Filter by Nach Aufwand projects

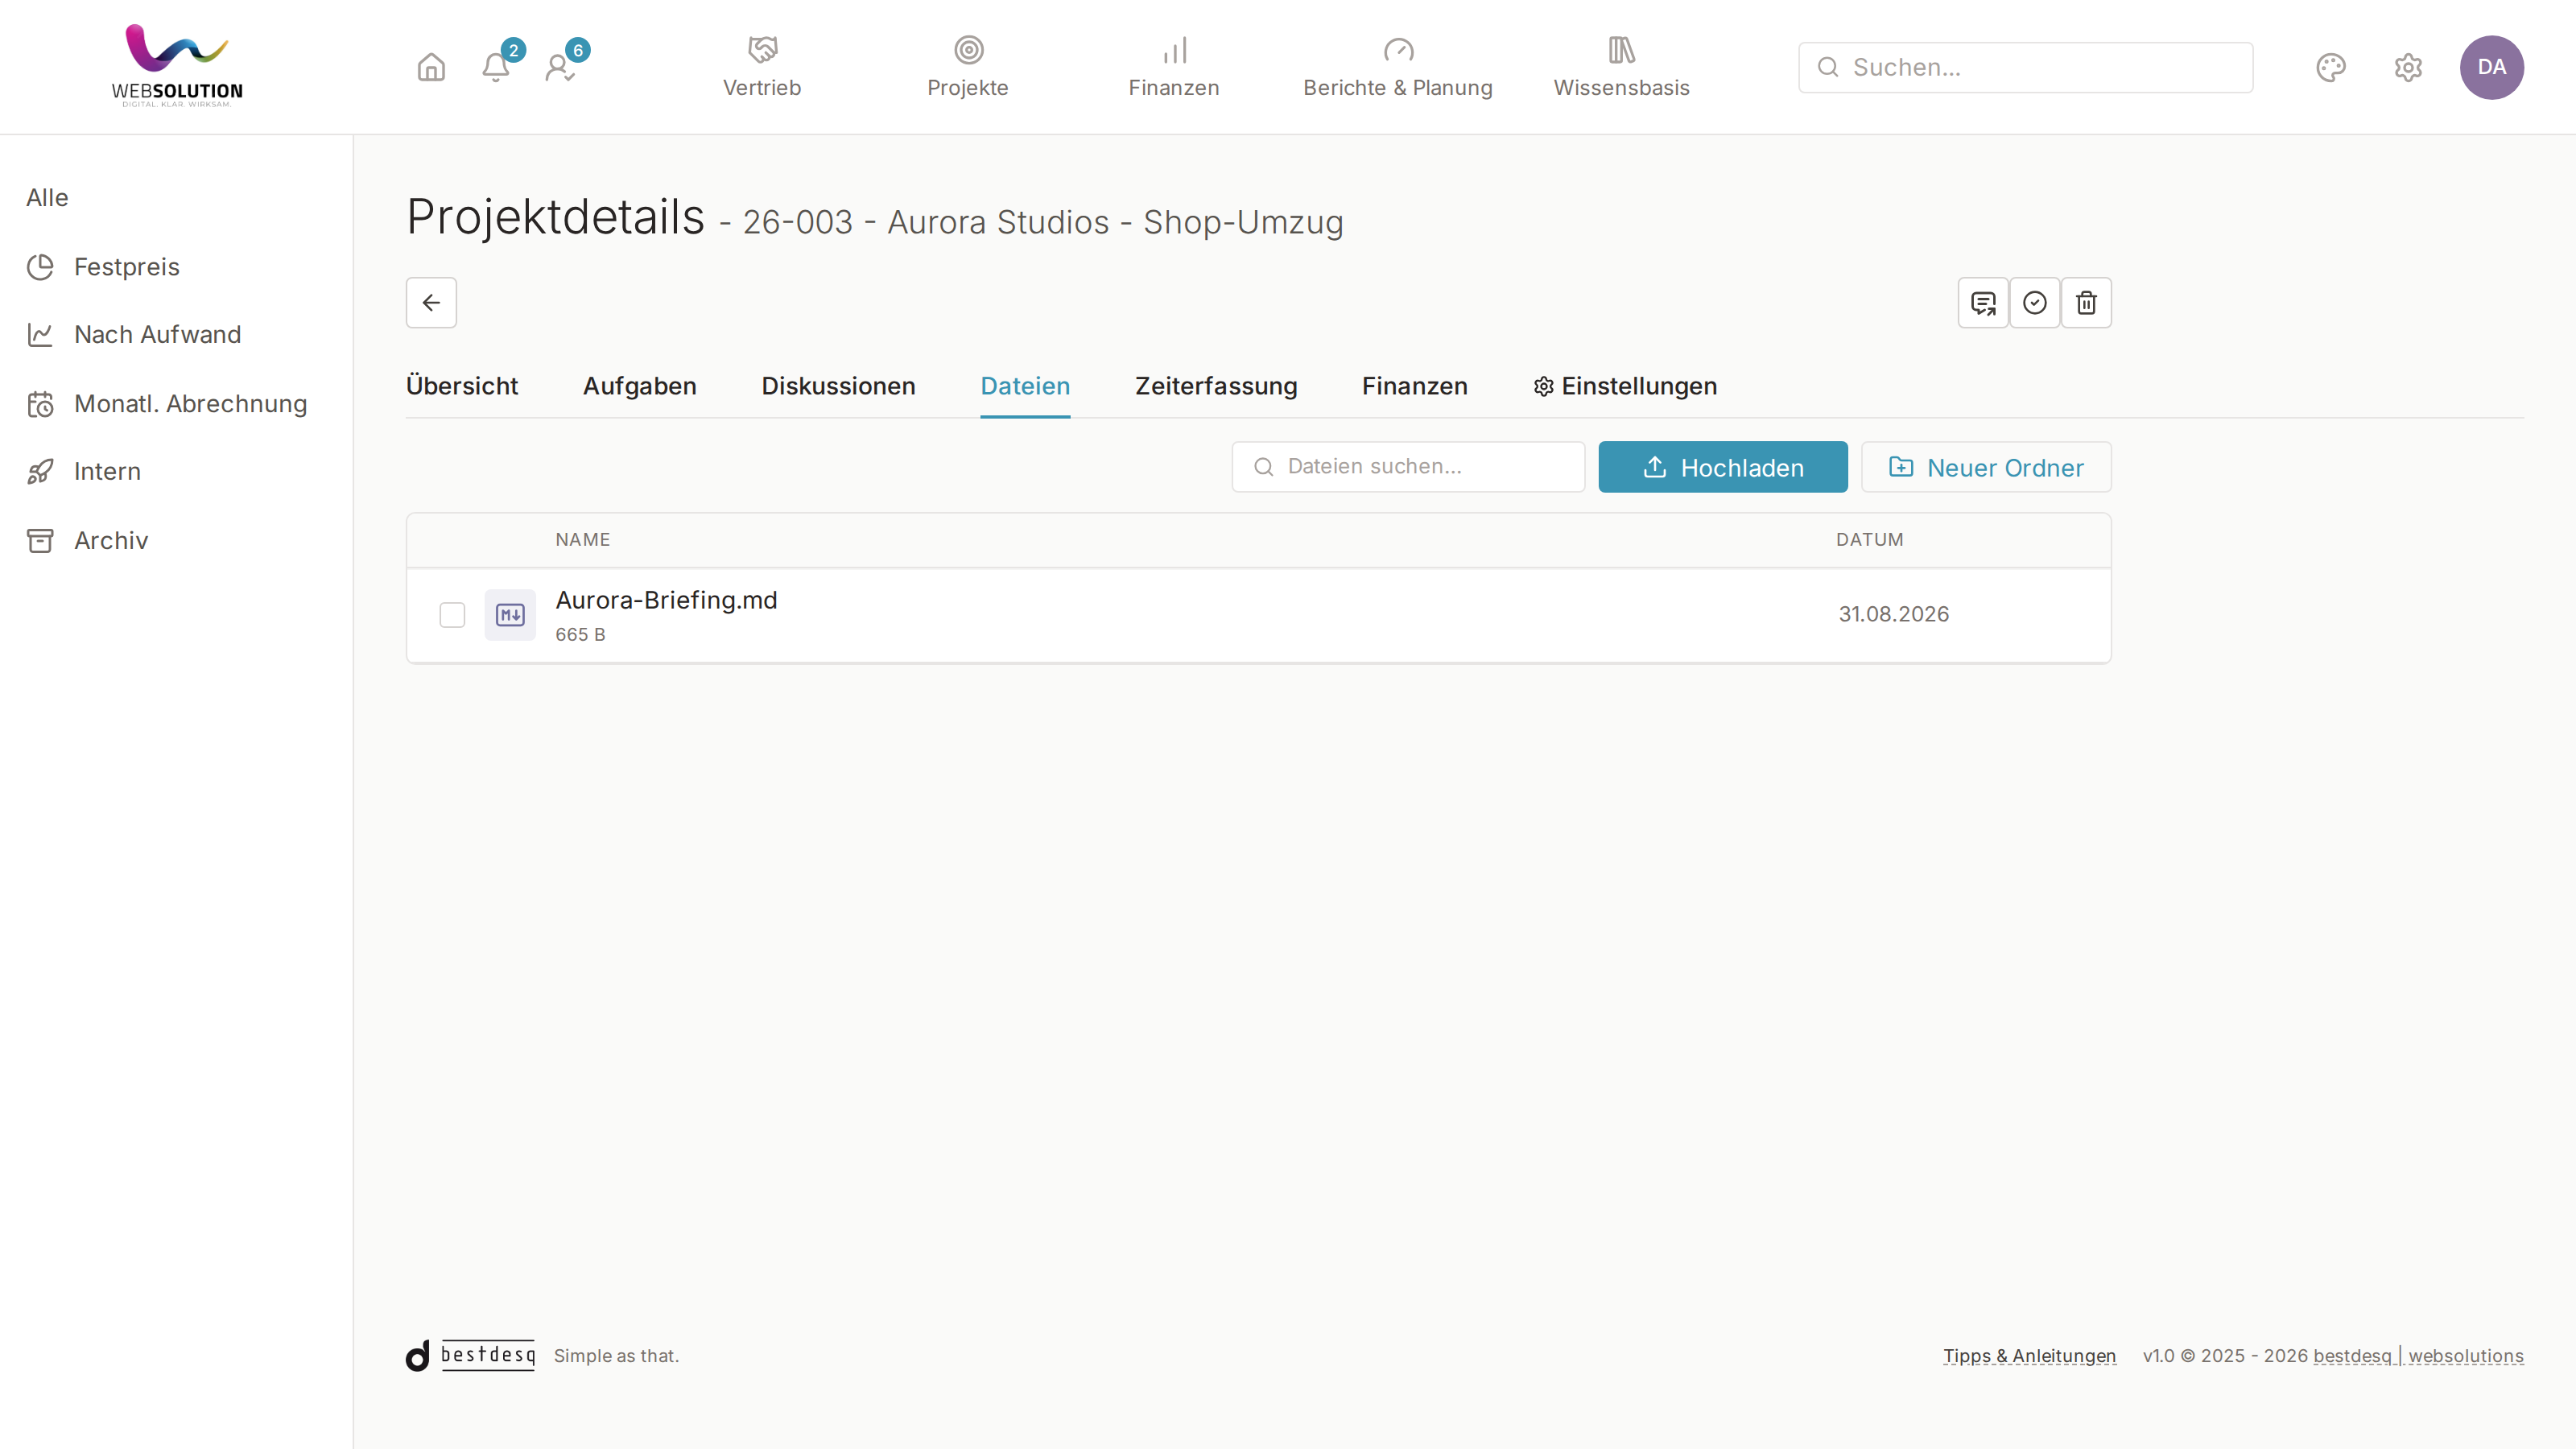[x=134, y=334]
